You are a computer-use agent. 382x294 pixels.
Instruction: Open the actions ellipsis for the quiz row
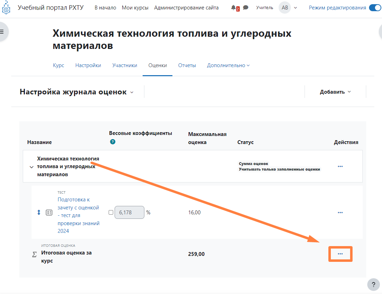click(340, 212)
